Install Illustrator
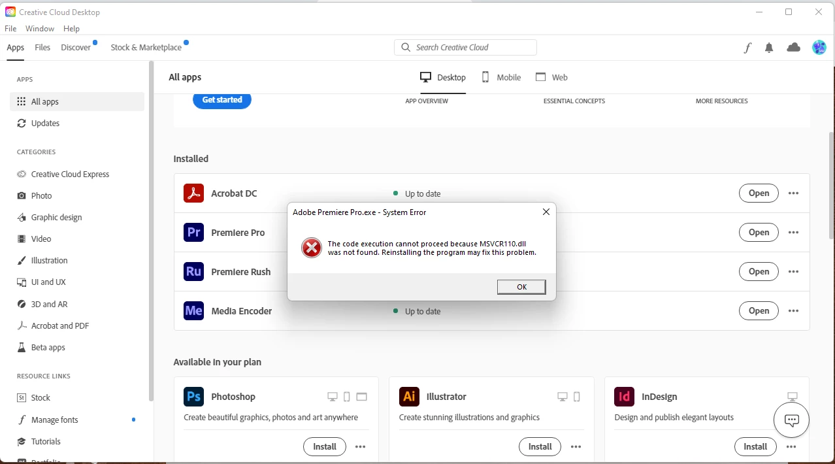This screenshot has width=835, height=464. tap(540, 447)
